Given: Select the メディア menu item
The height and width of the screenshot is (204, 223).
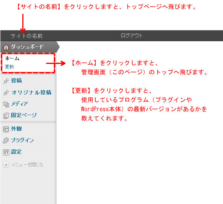Looking at the screenshot, I should pyautogui.click(x=20, y=104).
